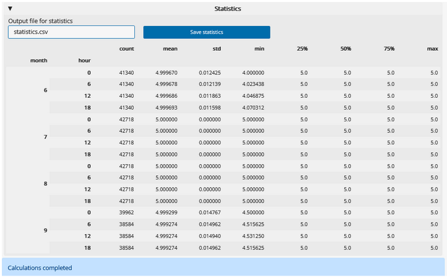
Task: Click std value 0.011598
Action: tap(210, 108)
